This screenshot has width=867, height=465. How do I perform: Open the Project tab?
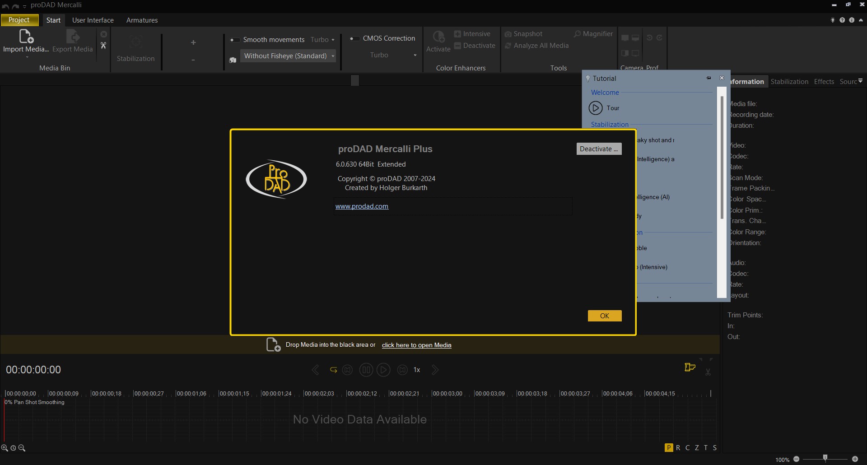pyautogui.click(x=19, y=20)
